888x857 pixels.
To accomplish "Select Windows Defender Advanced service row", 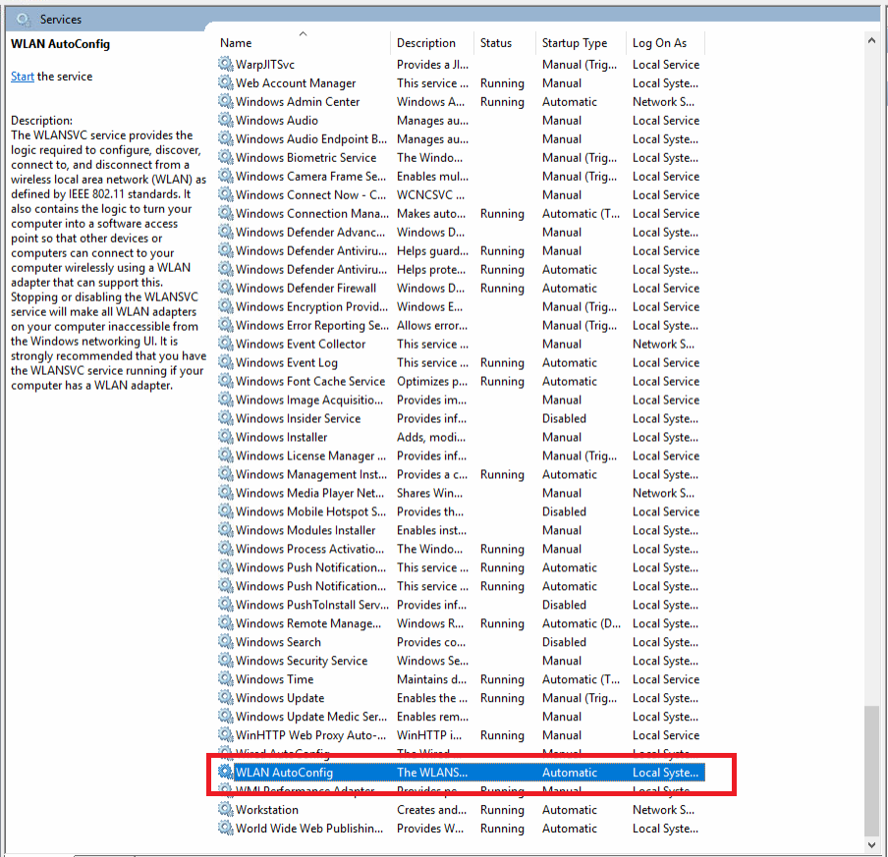I will (461, 232).
